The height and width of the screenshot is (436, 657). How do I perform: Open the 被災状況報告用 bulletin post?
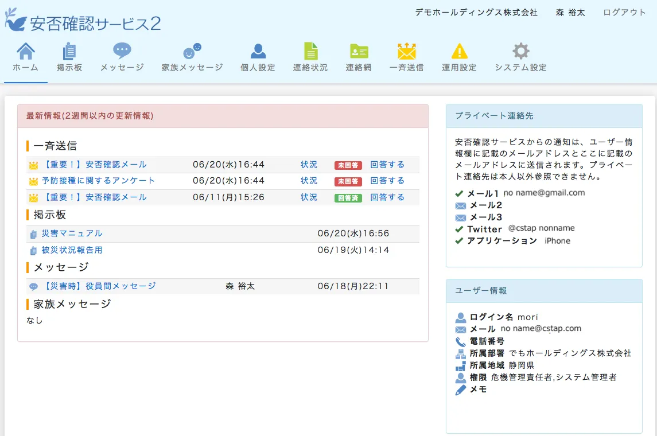[72, 250]
